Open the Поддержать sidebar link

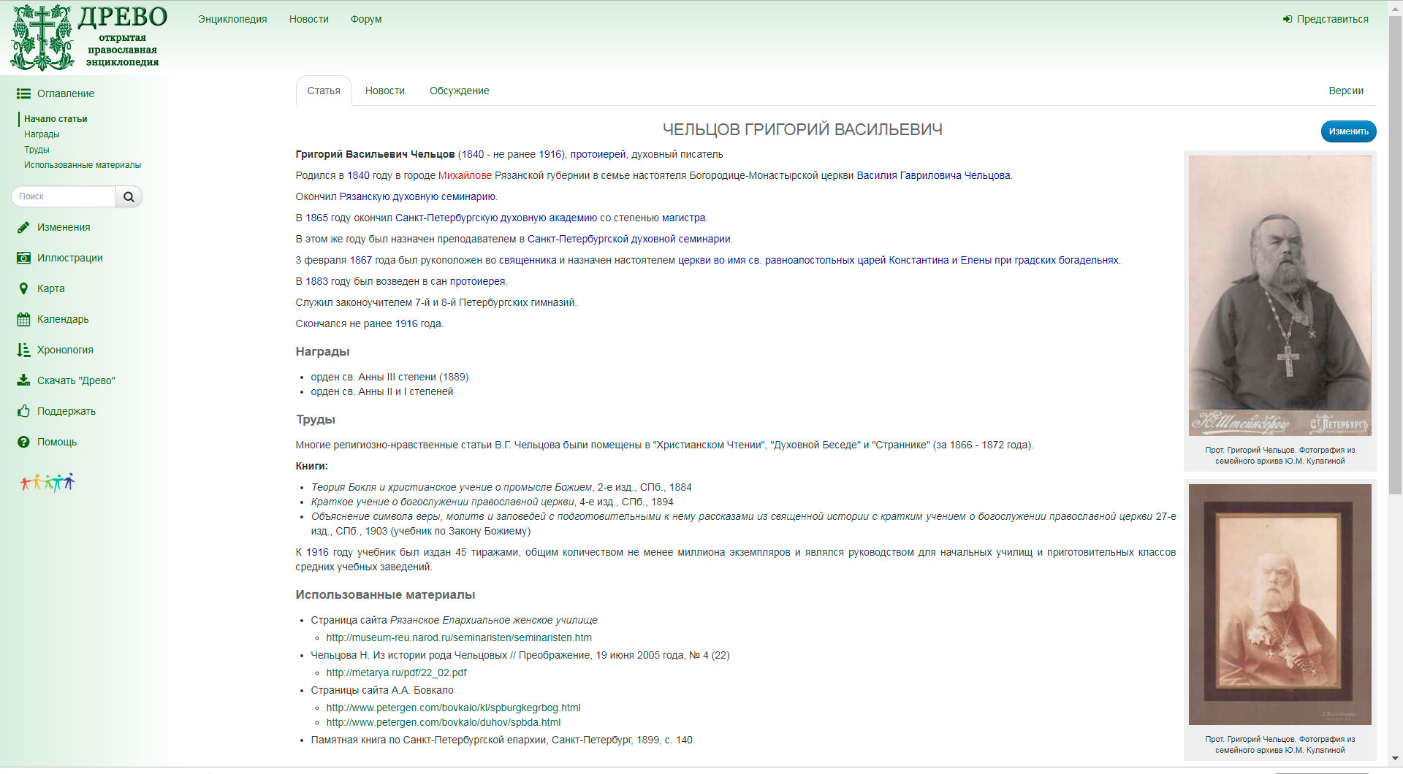point(66,411)
